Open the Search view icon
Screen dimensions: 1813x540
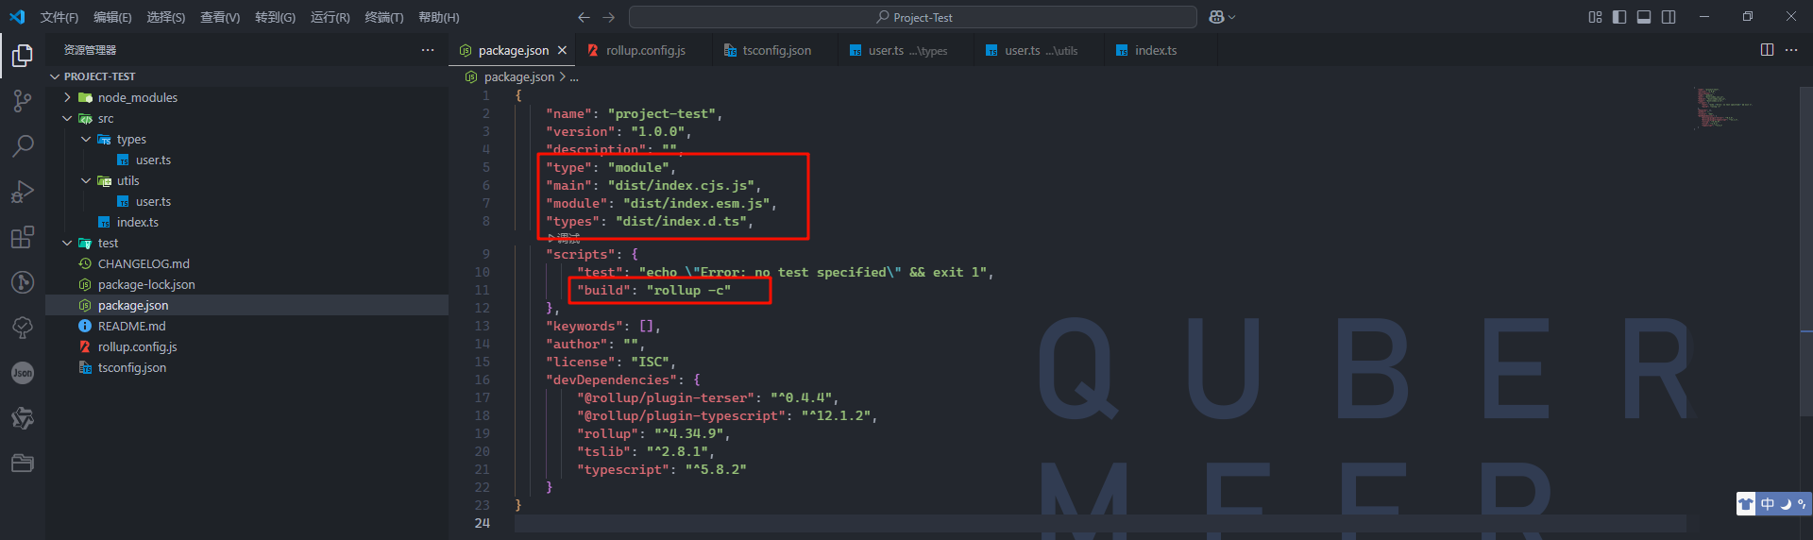point(23,146)
